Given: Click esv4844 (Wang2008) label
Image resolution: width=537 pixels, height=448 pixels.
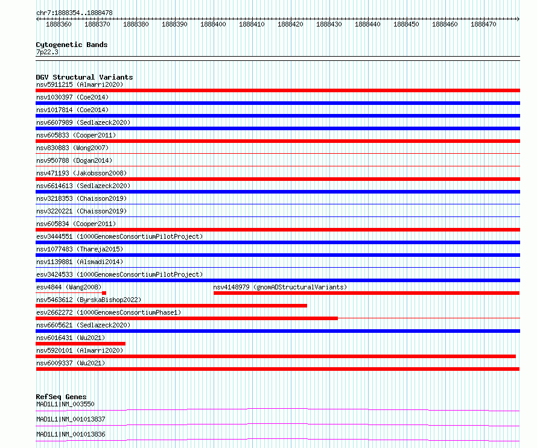Looking at the screenshot, I should (69, 287).
